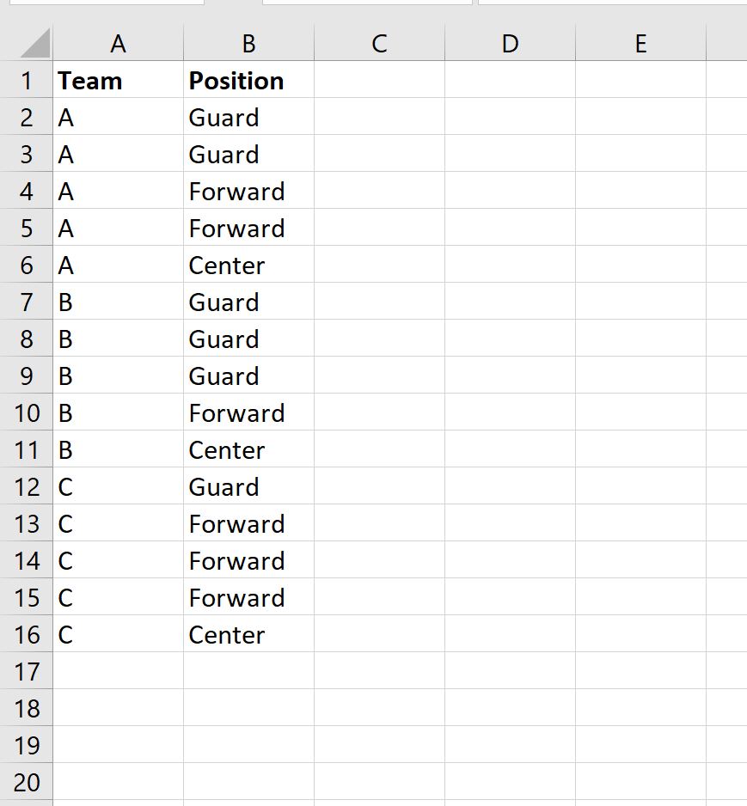
Task: Select row 17 header
Action: 27,671
